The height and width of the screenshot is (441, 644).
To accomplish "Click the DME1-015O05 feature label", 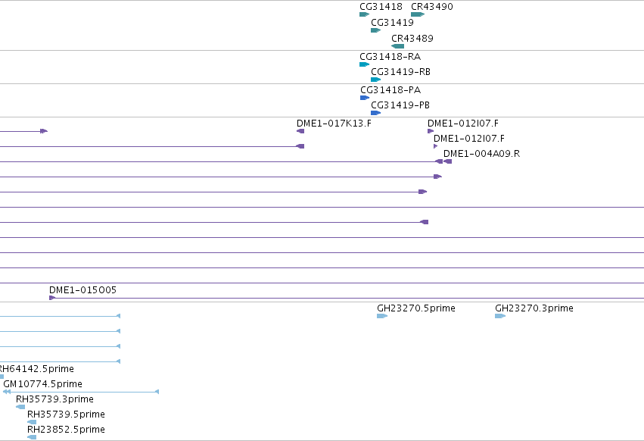I will 82,290.
